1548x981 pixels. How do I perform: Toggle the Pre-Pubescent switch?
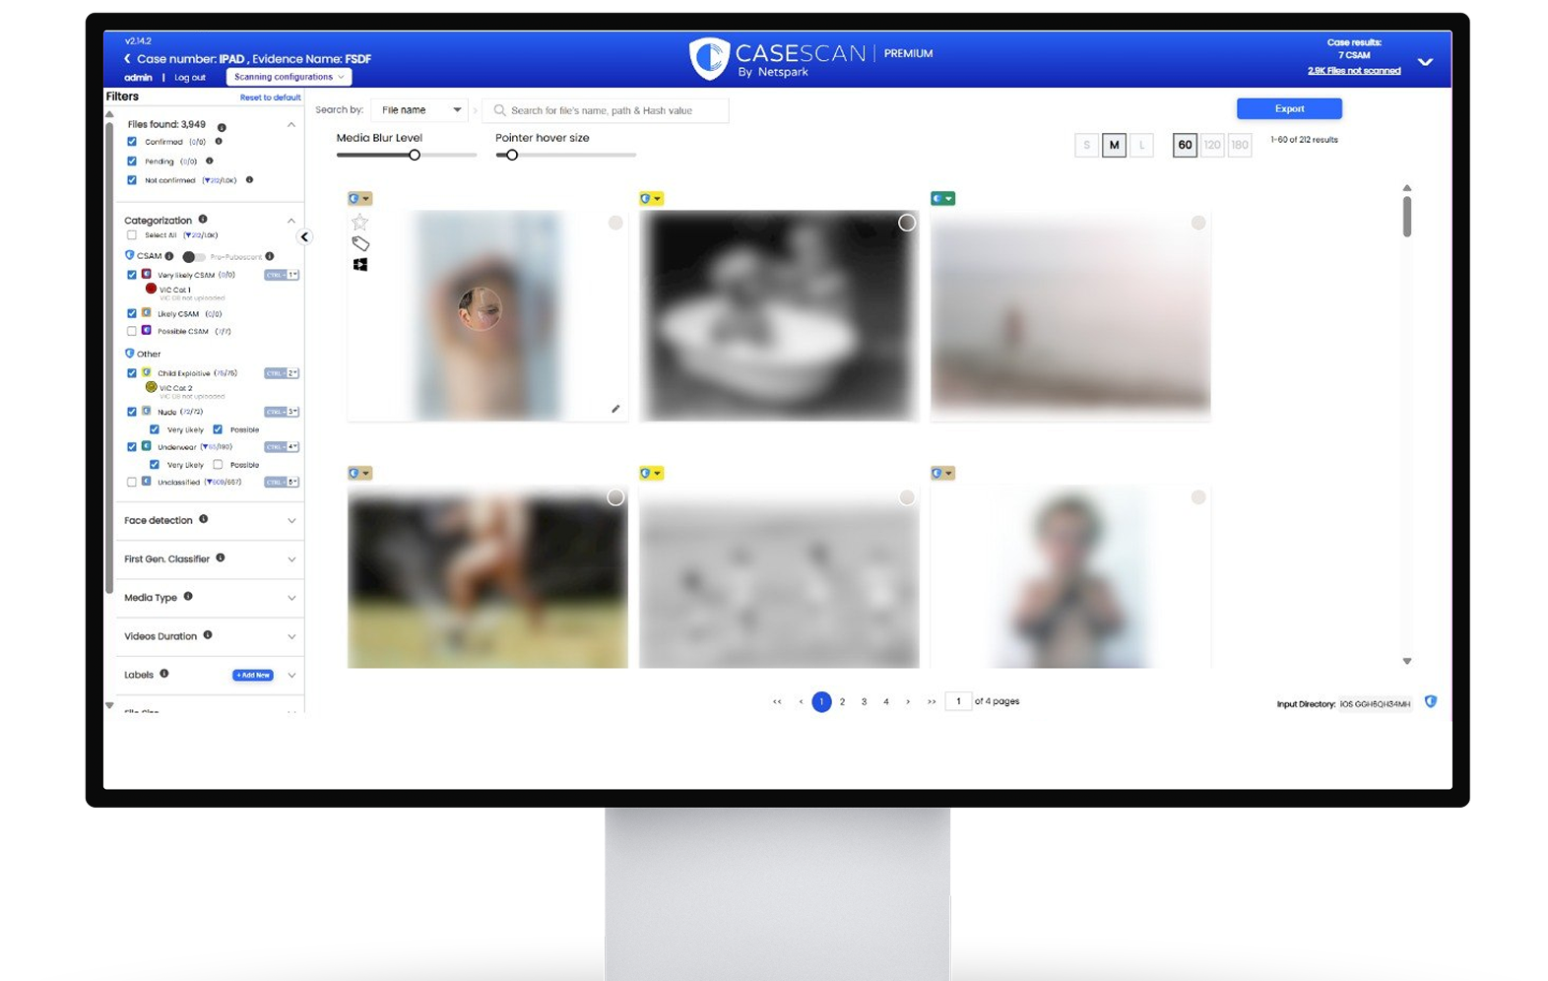(x=194, y=257)
